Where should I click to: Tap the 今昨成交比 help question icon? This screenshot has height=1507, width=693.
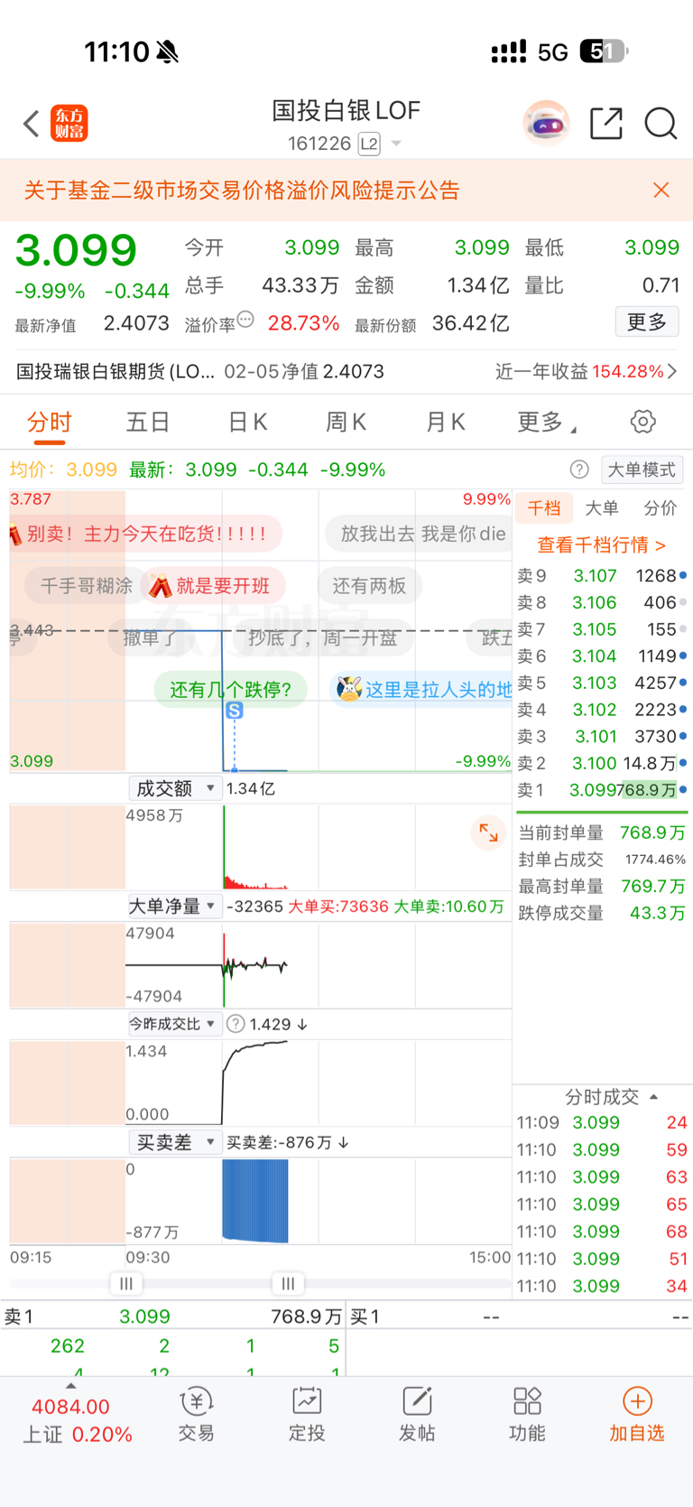point(236,1024)
